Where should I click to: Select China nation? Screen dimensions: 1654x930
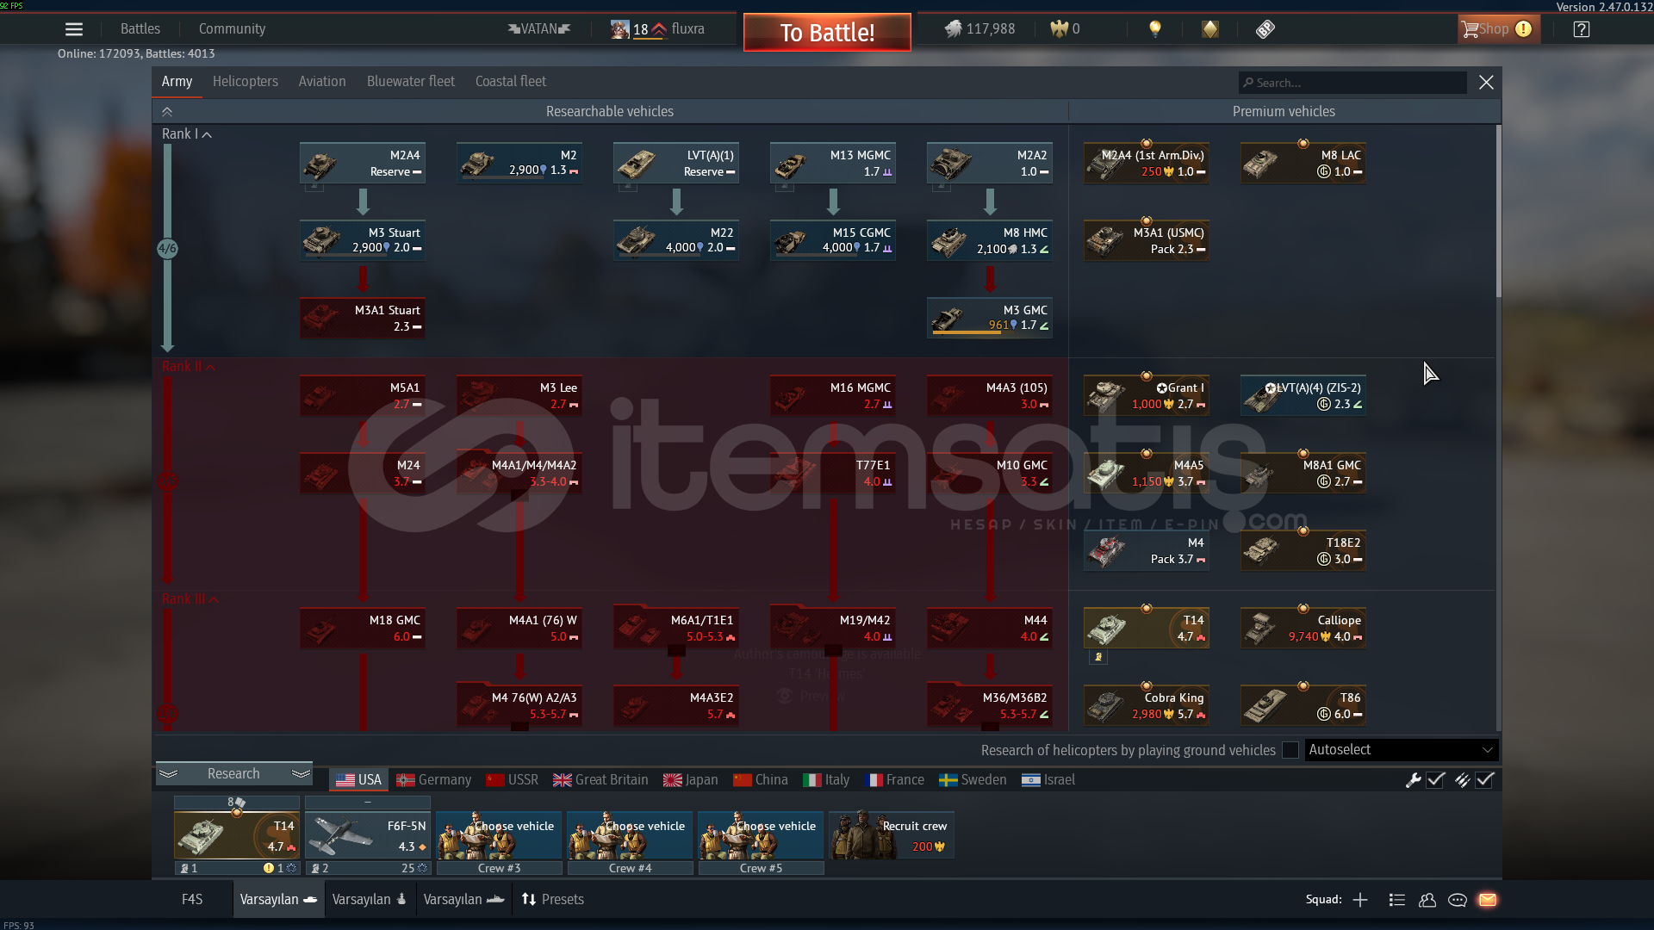(x=761, y=780)
